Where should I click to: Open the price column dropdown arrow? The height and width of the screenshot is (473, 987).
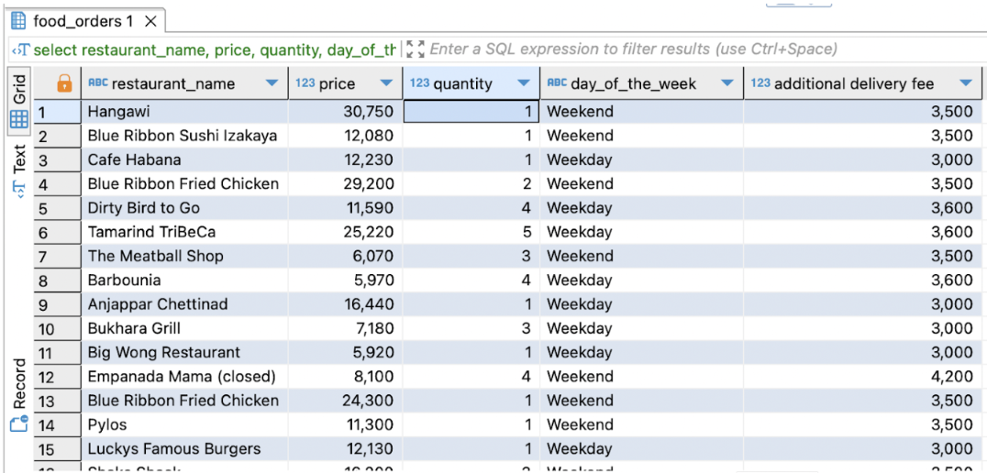tap(386, 83)
